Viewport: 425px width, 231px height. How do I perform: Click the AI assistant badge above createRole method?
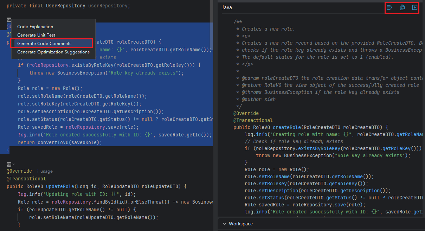[x=9, y=20]
